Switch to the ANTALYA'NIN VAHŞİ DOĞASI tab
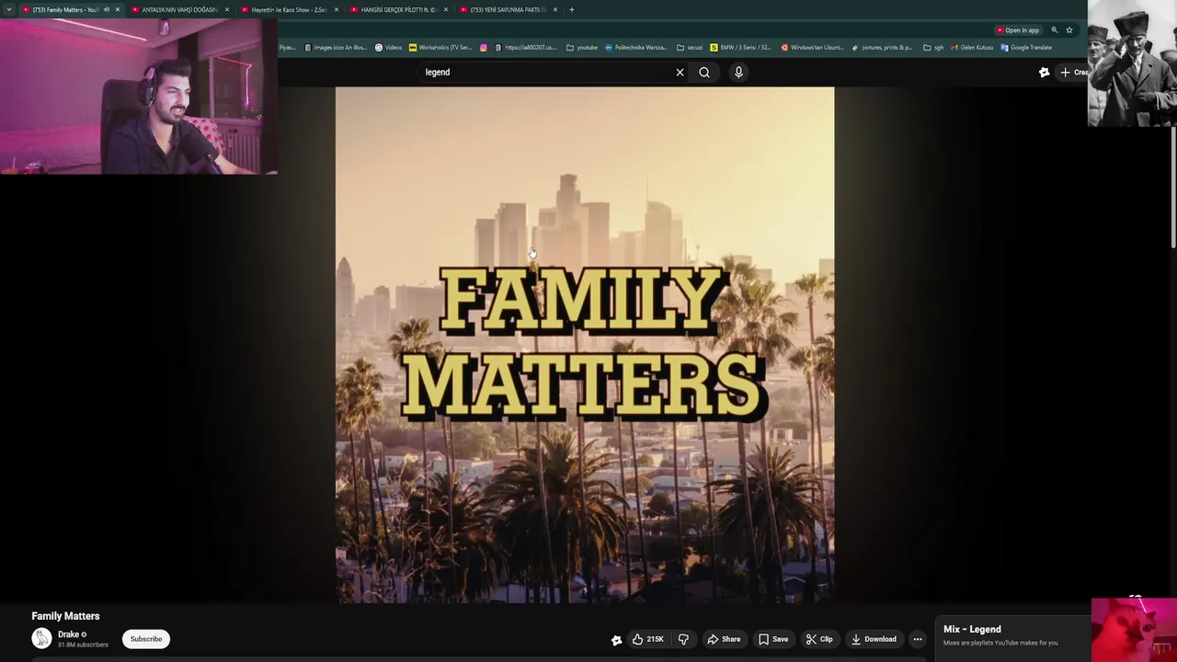1177x662 pixels. pos(180,9)
